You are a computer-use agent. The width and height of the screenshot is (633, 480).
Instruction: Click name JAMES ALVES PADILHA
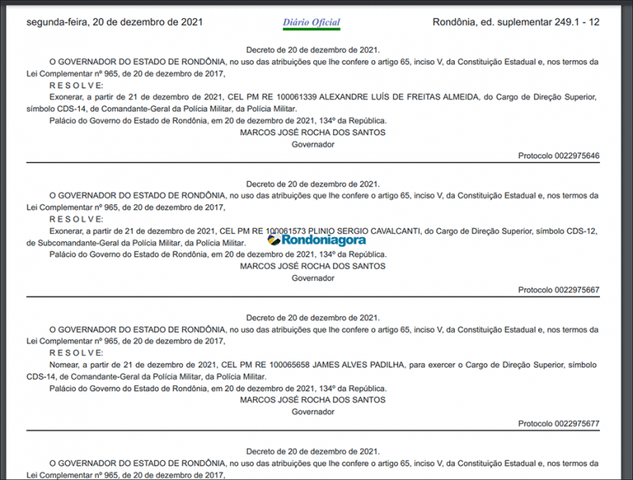pyautogui.click(x=358, y=365)
